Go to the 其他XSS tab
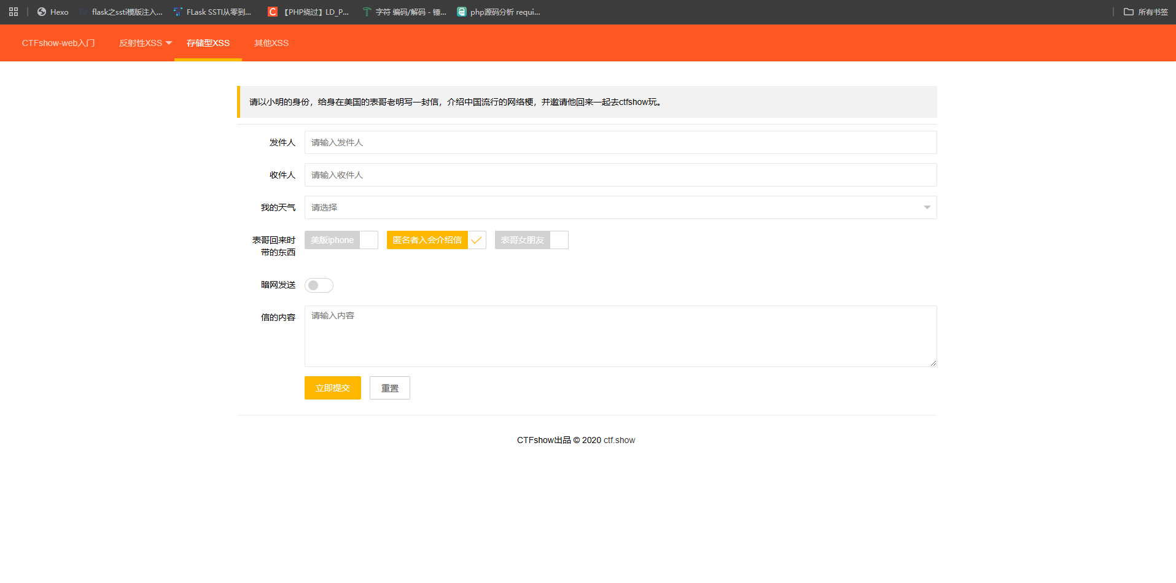Viewport: 1176px width, 583px height. 271,43
